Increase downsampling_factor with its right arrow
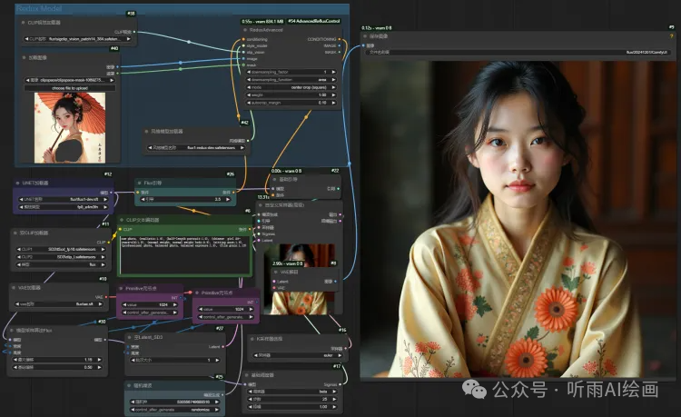Viewport: 681px width, 417px height. 333,72
